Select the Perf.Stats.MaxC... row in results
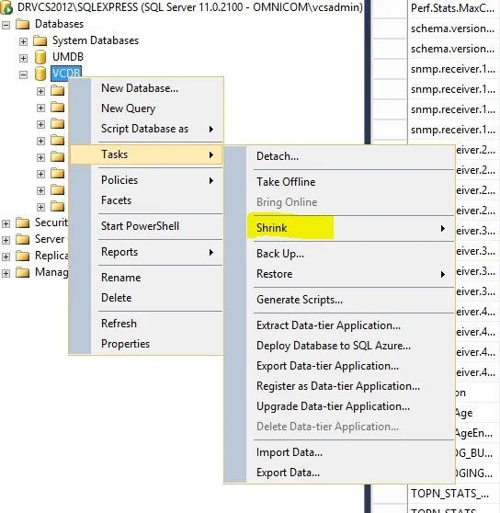Viewport: 500px width, 513px height. click(452, 8)
